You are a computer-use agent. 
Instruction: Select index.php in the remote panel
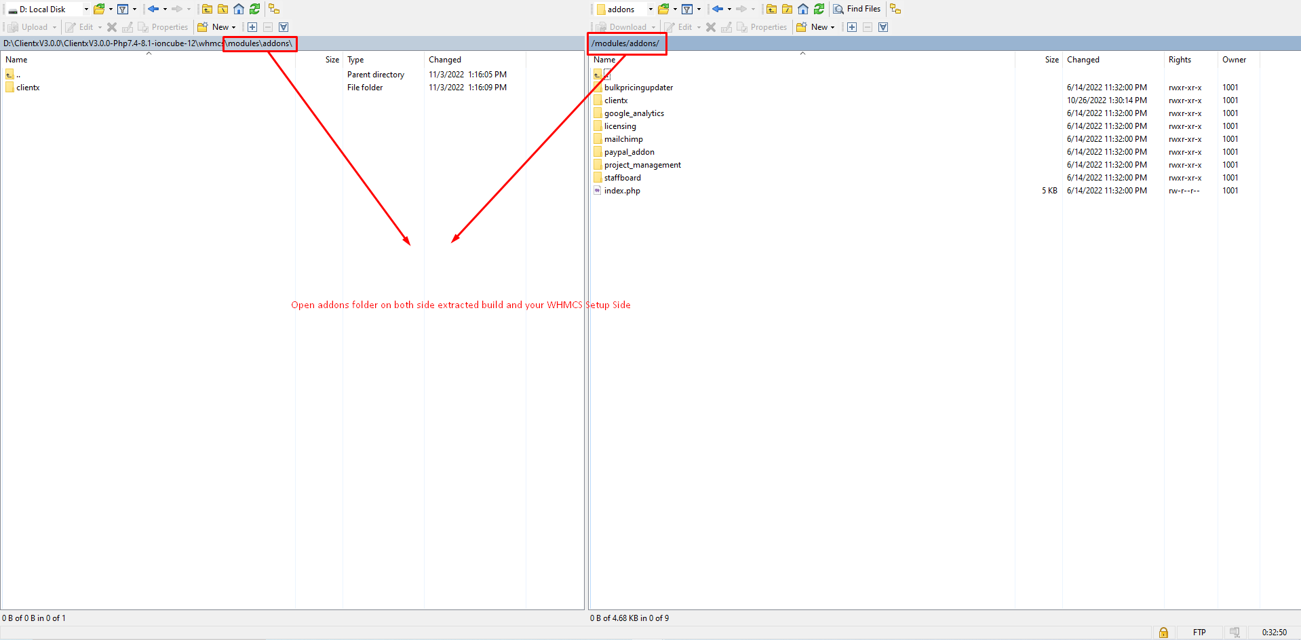coord(622,191)
